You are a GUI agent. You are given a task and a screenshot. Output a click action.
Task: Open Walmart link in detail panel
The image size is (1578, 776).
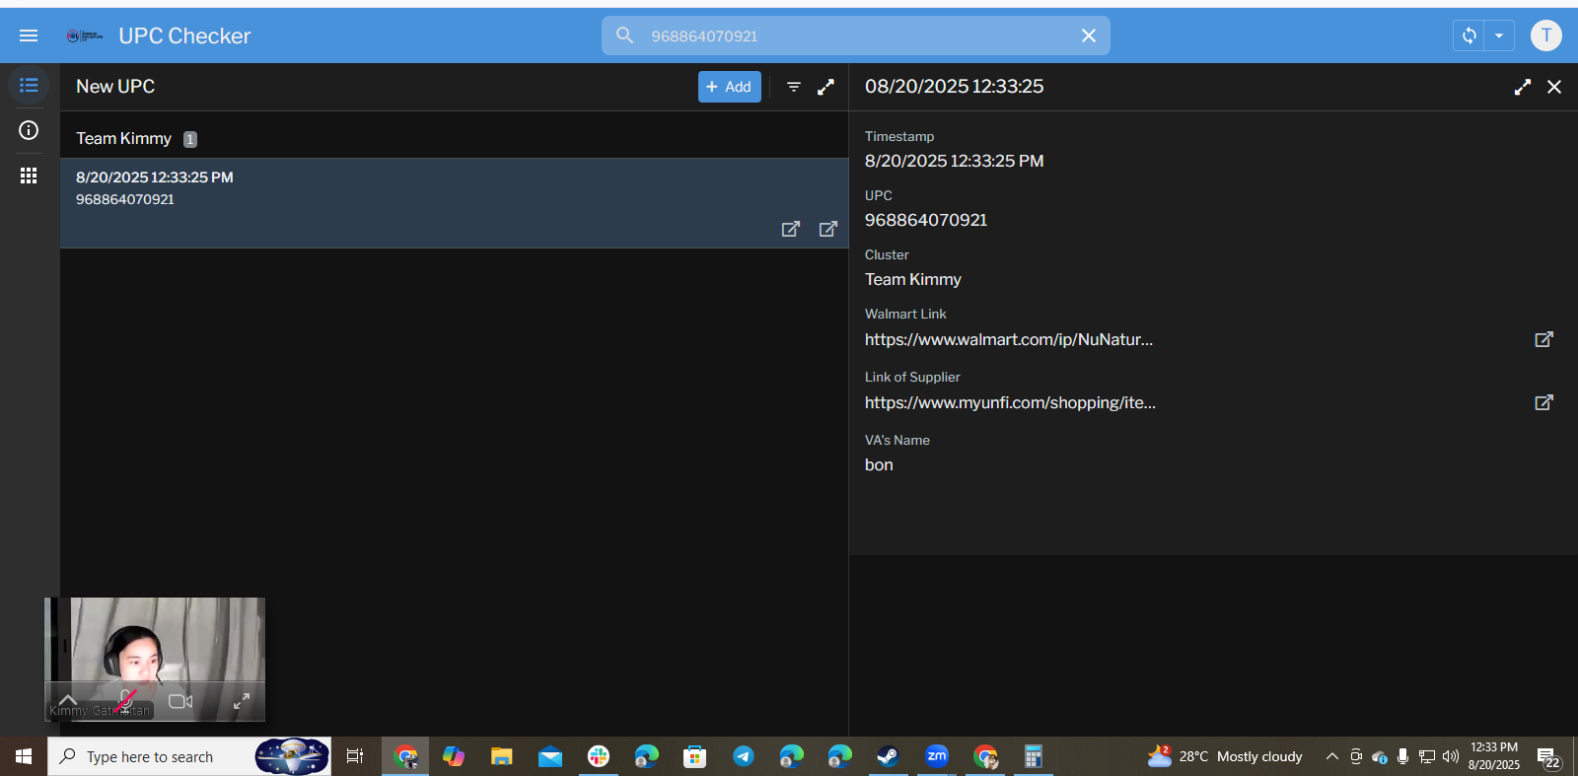pos(1543,339)
